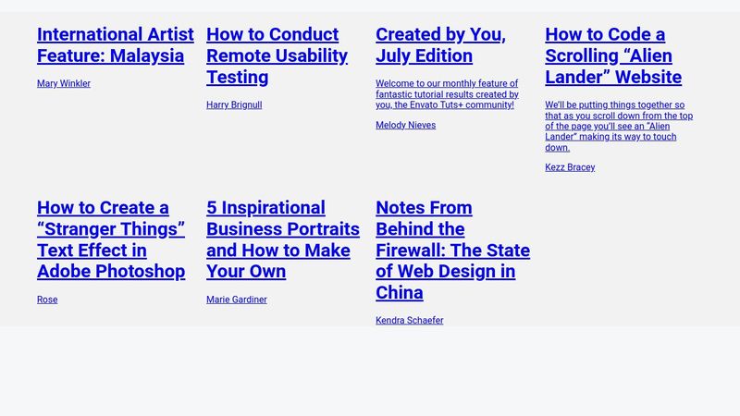This screenshot has width=740, height=416.
Task: Open the Scrolling "Alien Lander" Website tutorial
Action: click(x=612, y=55)
